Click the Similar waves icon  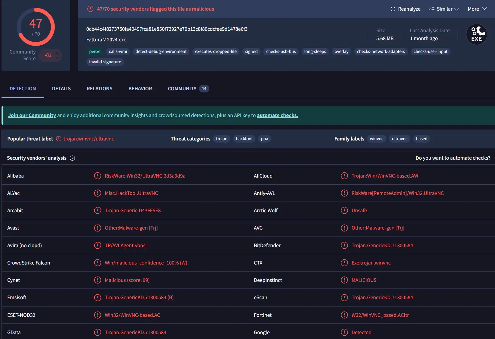[432, 9]
